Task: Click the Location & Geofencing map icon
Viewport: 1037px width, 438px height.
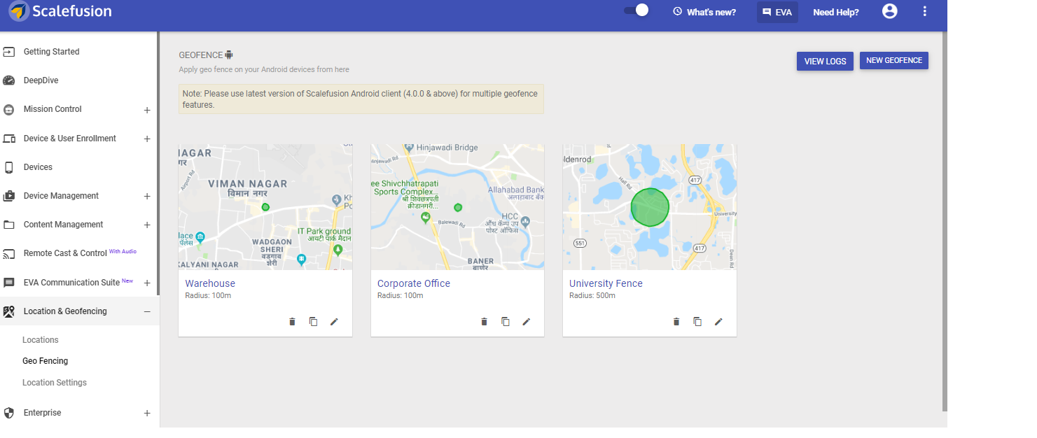Action: click(9, 311)
